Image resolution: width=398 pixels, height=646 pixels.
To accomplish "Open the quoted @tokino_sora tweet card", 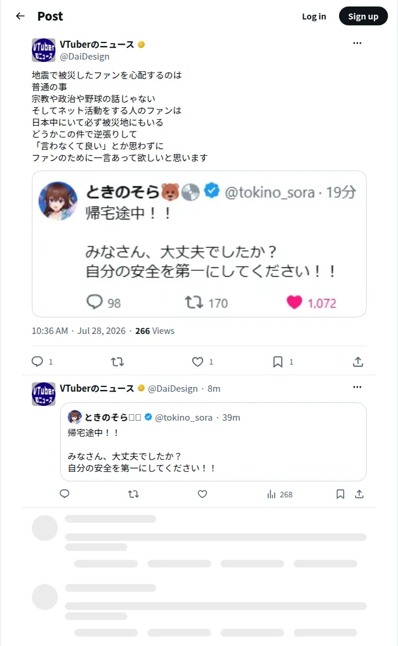I will [x=213, y=442].
